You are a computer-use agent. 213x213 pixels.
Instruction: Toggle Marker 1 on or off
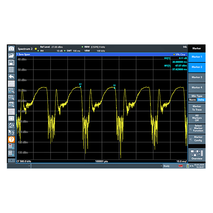[x=197, y=57]
